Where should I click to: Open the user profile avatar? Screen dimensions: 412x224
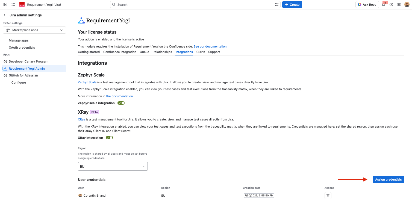(407, 5)
